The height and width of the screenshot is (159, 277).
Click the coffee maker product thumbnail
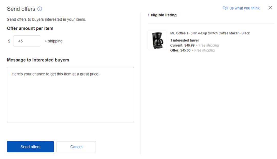pyautogui.click(x=157, y=40)
